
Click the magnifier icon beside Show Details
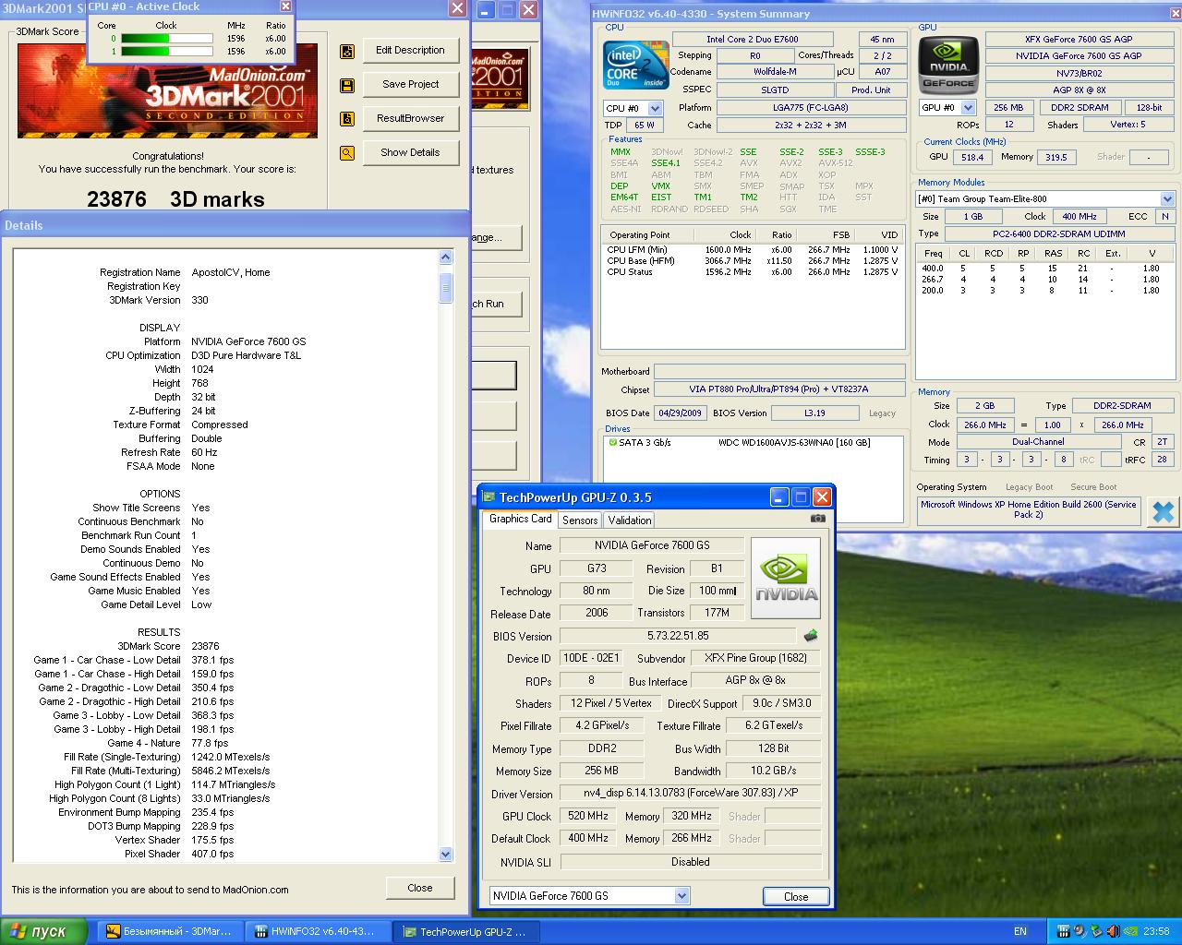pyautogui.click(x=347, y=153)
